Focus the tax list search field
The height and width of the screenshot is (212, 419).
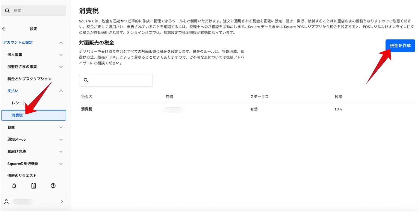(116, 80)
